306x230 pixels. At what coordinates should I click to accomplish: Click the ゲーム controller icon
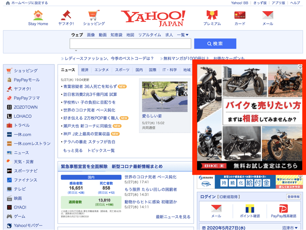pos(9,216)
